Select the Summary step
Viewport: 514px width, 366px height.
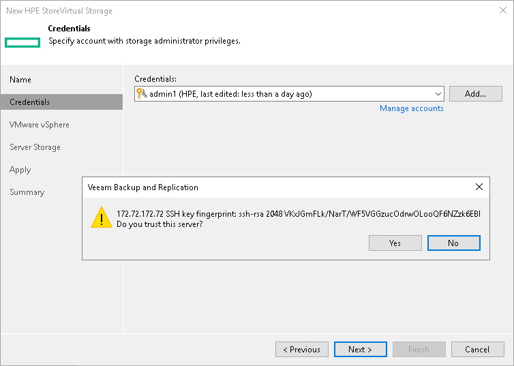coord(27,192)
